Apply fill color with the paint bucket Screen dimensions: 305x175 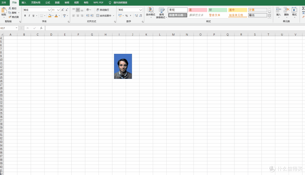click(x=50, y=15)
